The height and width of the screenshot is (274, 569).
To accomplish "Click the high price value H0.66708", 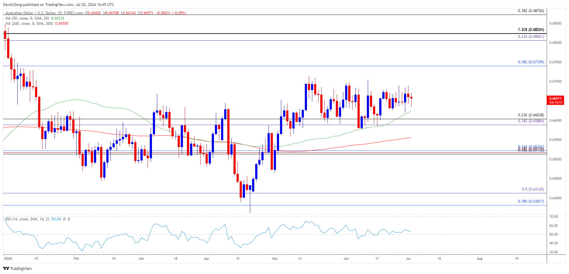I will tap(111, 13).
